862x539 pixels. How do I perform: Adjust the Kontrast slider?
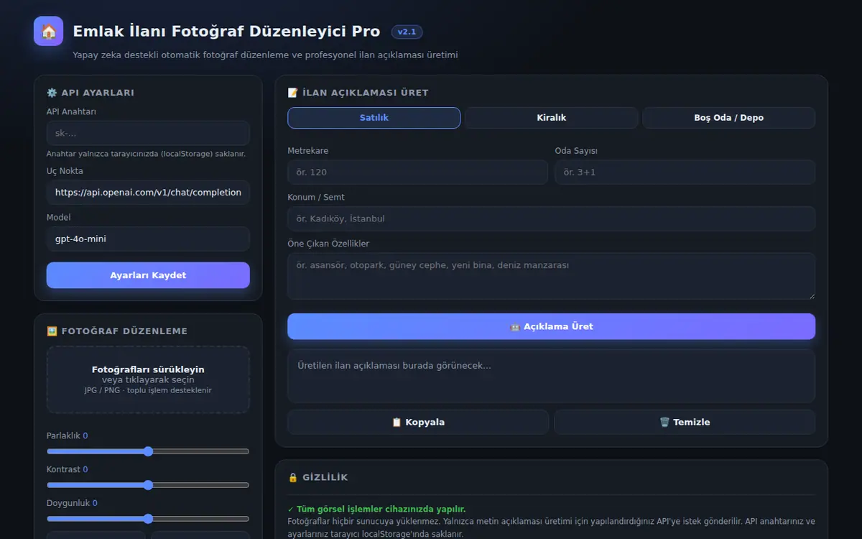[x=148, y=485]
